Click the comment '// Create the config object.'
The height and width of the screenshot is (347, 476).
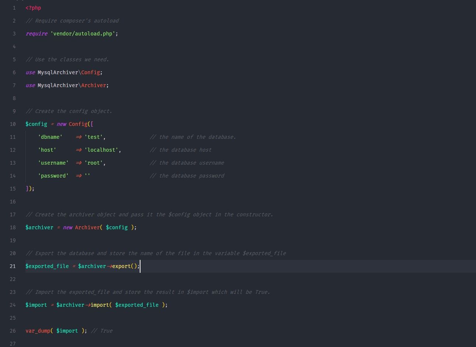point(69,111)
